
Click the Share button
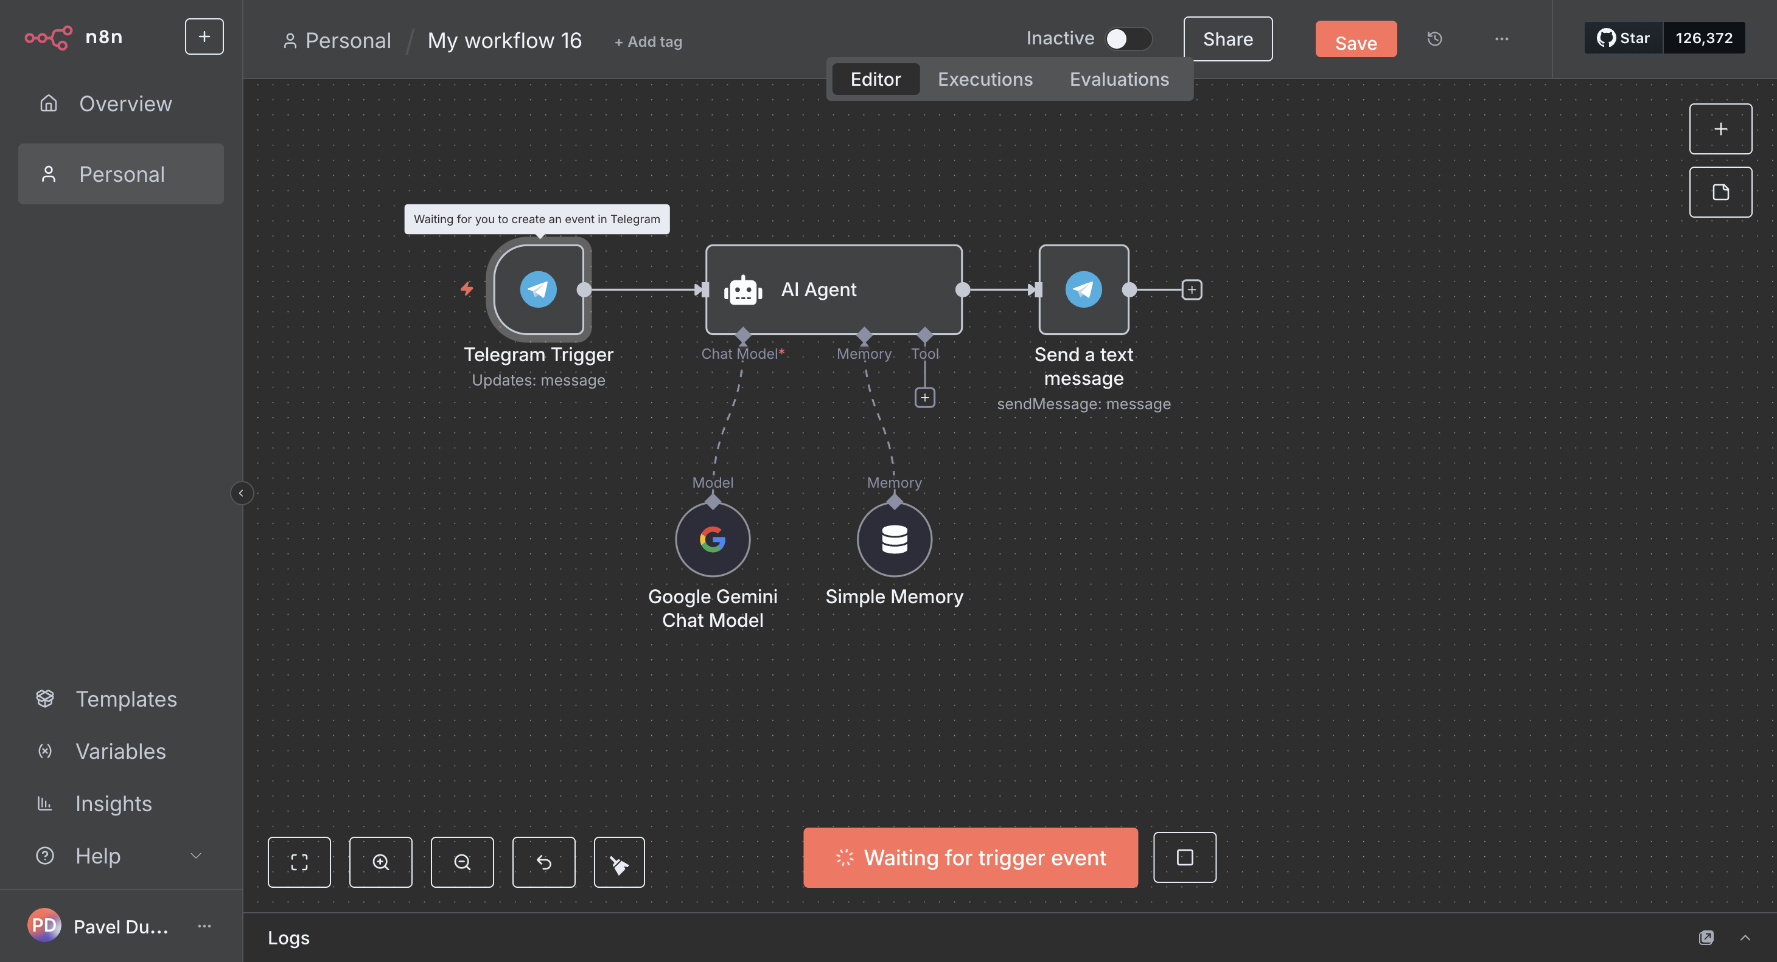tap(1227, 40)
